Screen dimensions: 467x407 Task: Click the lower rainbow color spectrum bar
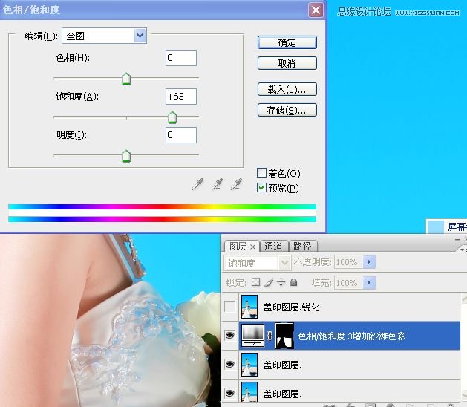coord(163,219)
